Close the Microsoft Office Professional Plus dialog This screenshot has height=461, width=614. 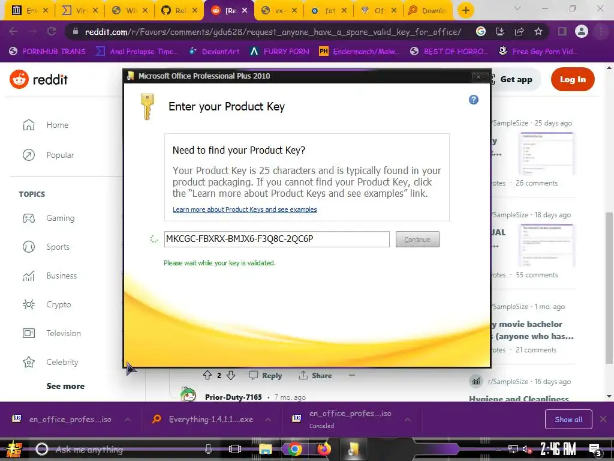(478, 77)
